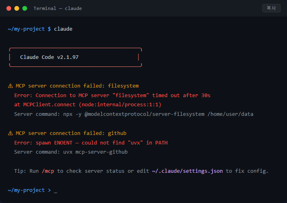Click the green maximize window dot

click(x=25, y=8)
